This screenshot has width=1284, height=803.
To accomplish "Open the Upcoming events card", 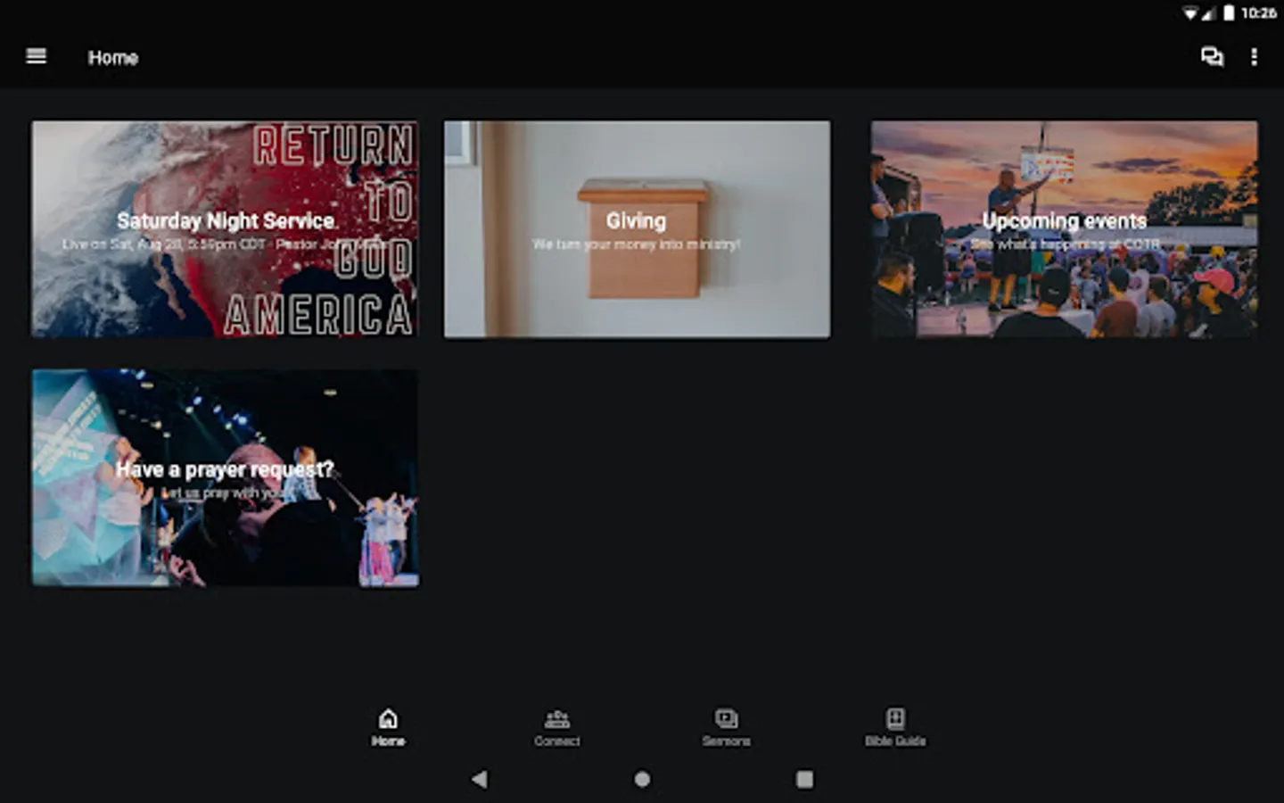I will (1065, 229).
